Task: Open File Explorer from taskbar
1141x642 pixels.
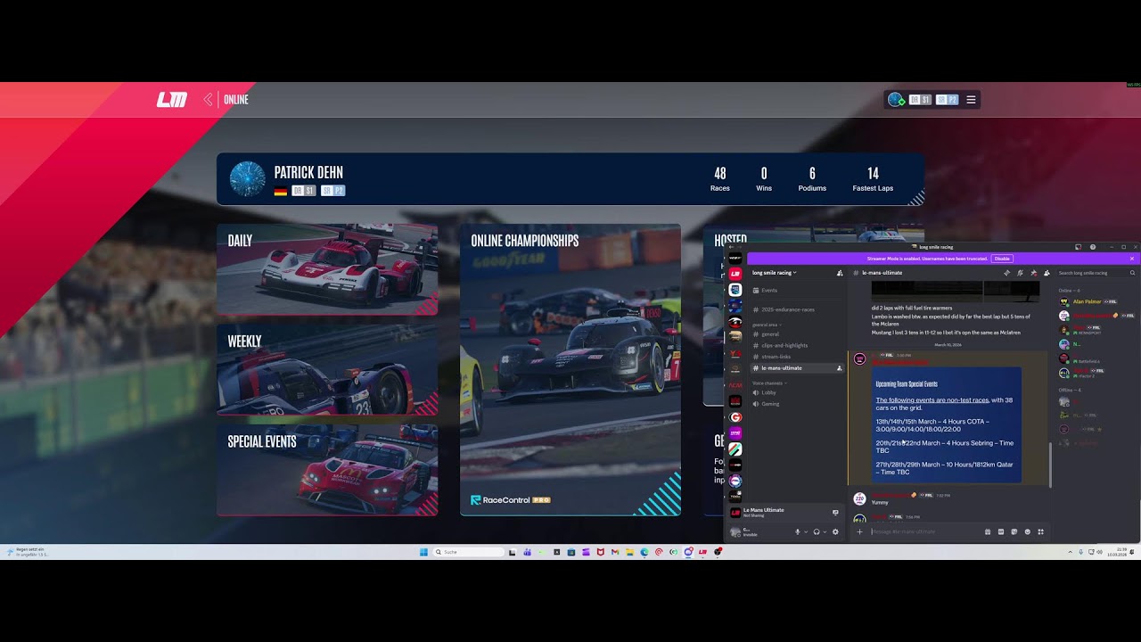Action: [629, 552]
